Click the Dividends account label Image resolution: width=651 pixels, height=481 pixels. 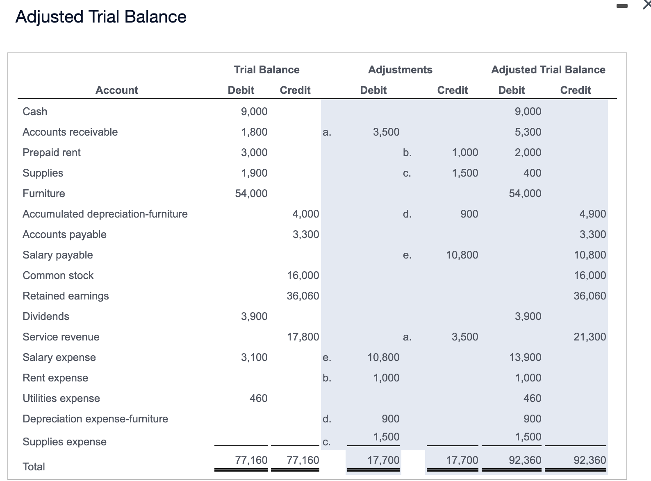(x=46, y=316)
